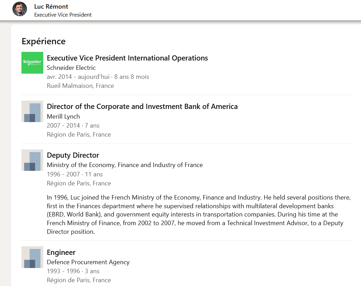Click the 'Expérience' section heading
The image size is (361, 286).
pos(44,41)
